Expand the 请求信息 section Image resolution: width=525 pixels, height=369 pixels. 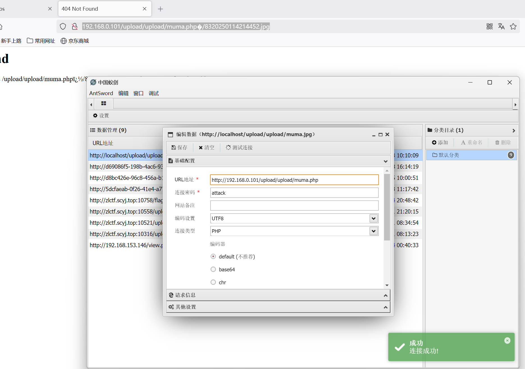278,295
